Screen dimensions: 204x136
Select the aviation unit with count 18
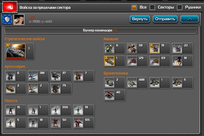click(x=182, y=61)
